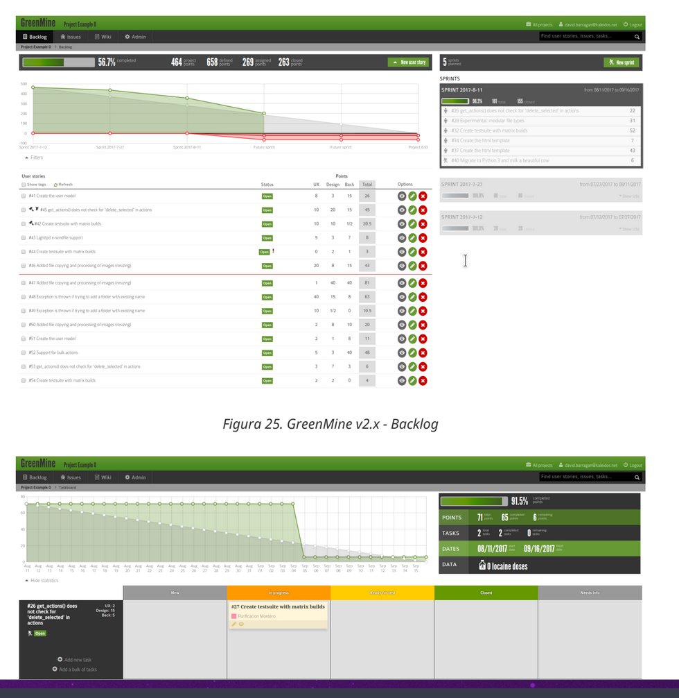Click the 56.7% completed progress bar
This screenshot has height=698, width=679.
click(x=59, y=62)
